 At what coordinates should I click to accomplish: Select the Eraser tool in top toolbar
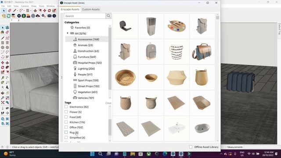click(x=10, y=11)
